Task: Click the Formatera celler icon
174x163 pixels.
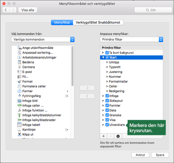Action: coord(20,86)
